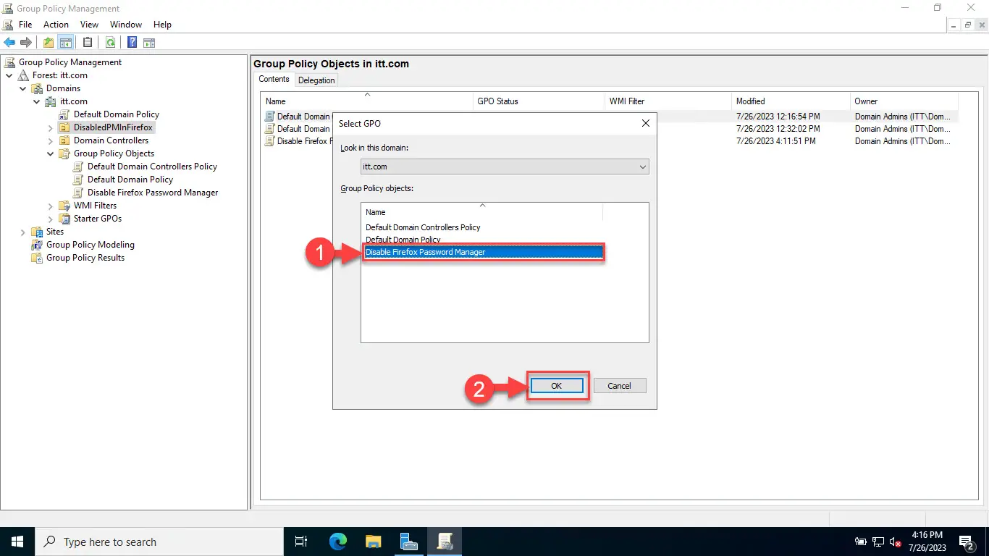Image resolution: width=989 pixels, height=556 pixels.
Task: Click the Windows Start button
Action: click(x=17, y=542)
